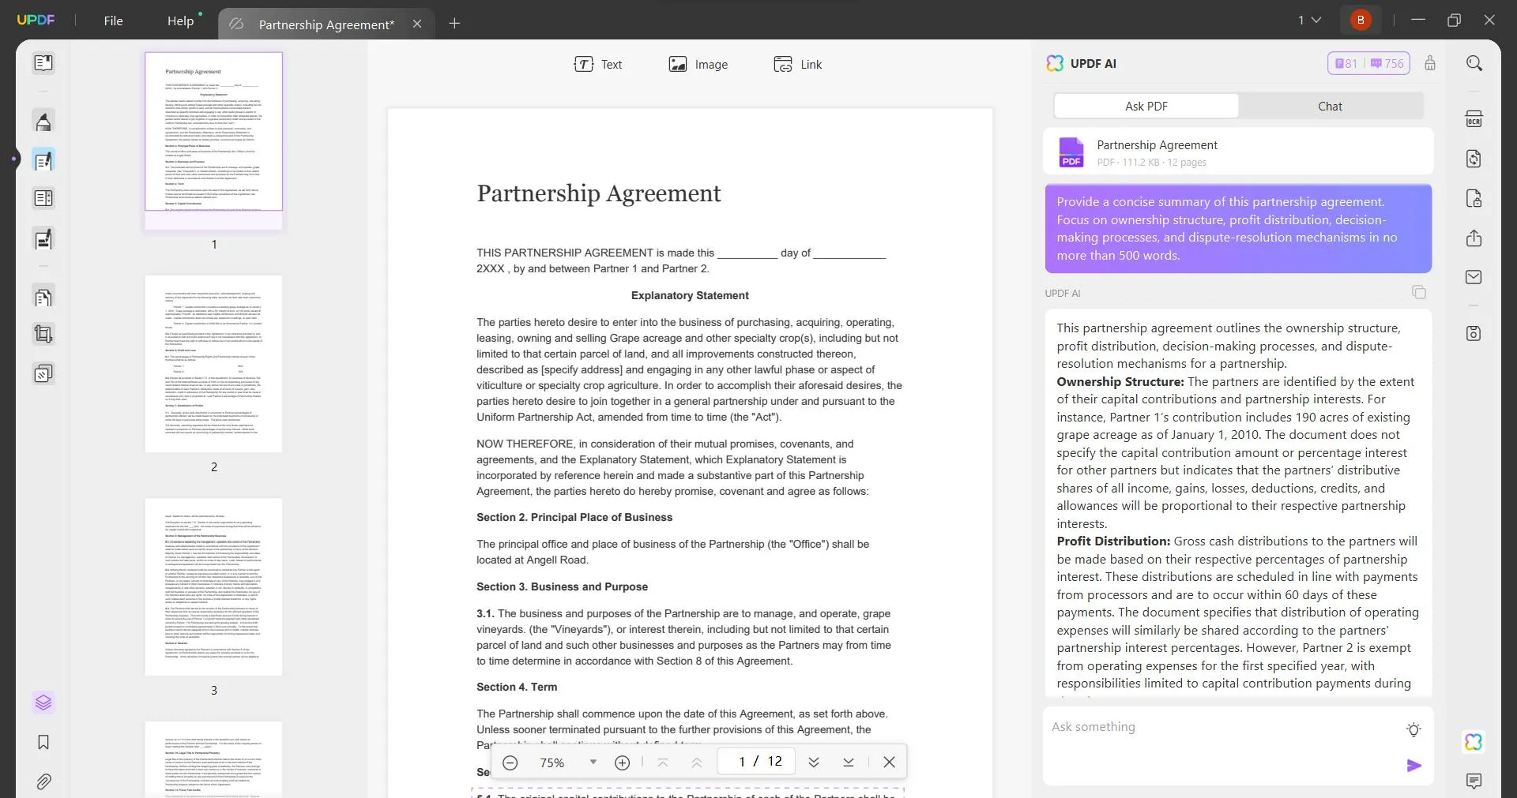Screen dimensions: 1517x798
Task: Switch to the Chat tab
Action: click(1330, 106)
